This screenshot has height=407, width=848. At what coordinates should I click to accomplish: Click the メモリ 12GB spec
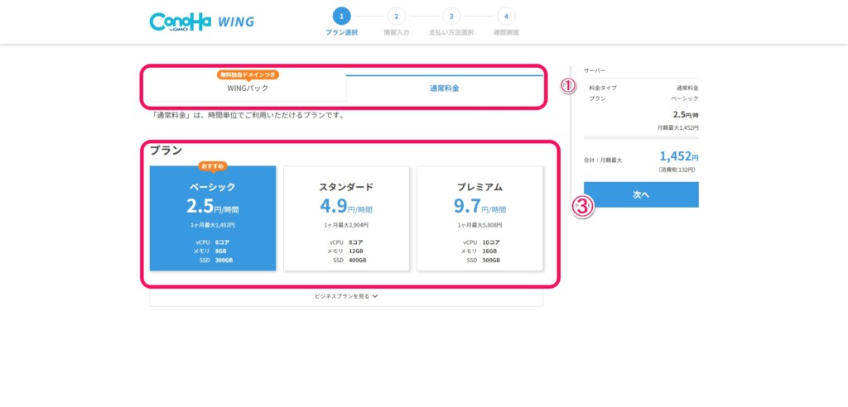(x=346, y=251)
